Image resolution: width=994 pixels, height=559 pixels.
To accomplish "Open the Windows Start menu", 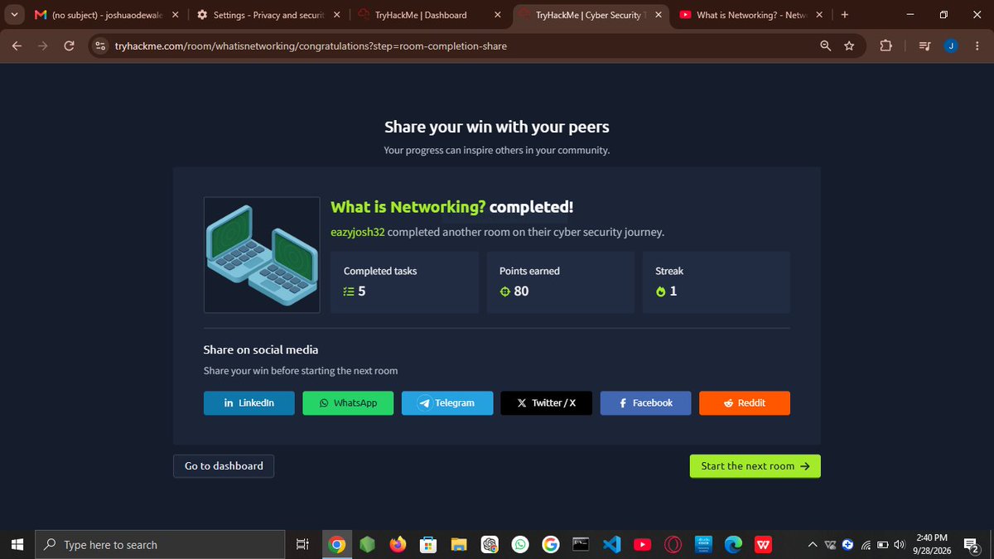I will [17, 544].
